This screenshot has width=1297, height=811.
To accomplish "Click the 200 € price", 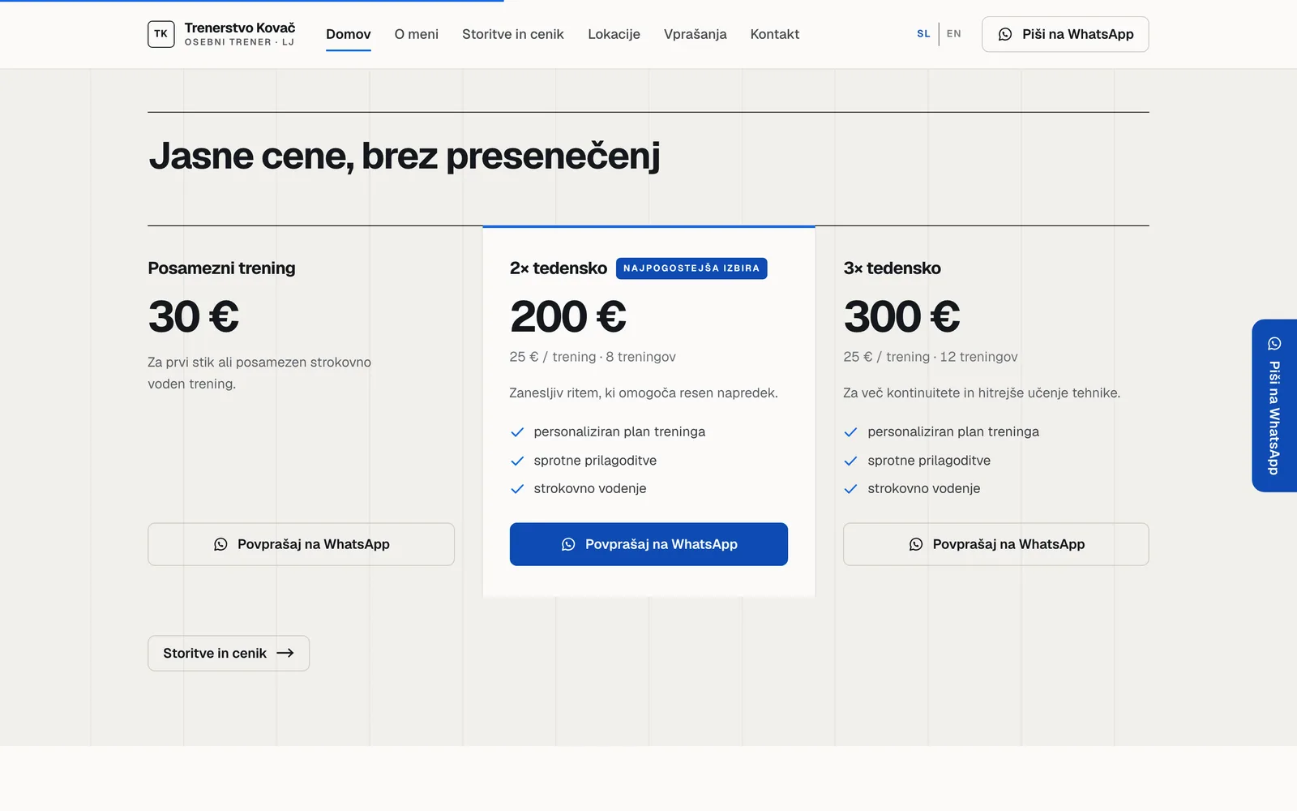I will (x=568, y=316).
